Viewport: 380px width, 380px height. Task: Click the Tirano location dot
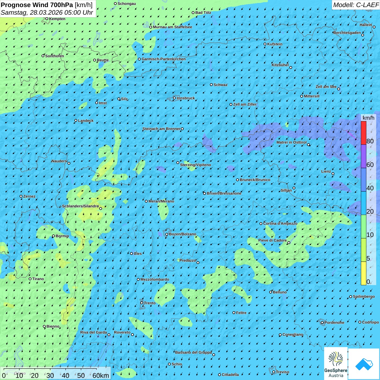30,279
